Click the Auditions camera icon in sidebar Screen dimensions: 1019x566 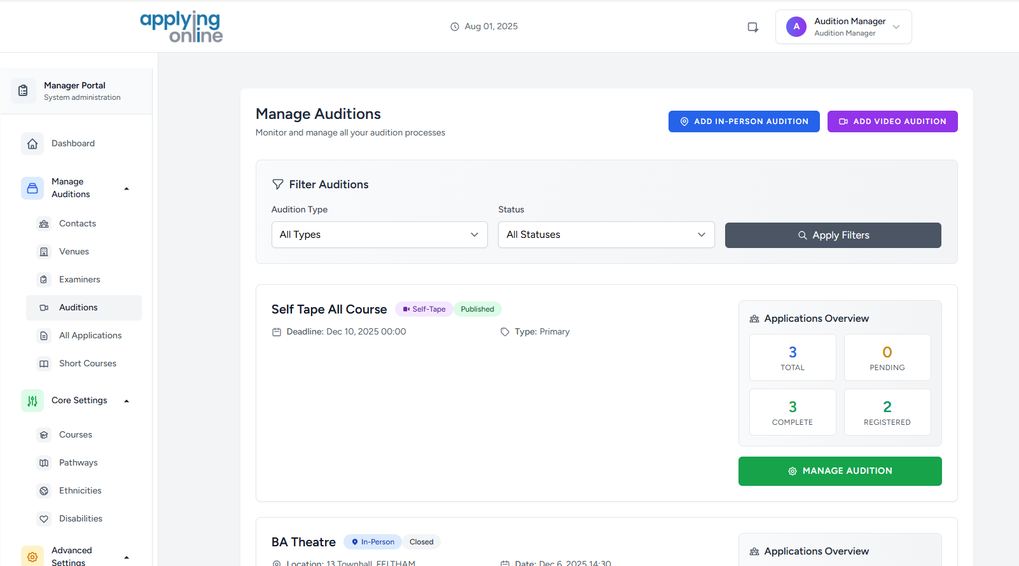pyautogui.click(x=44, y=308)
